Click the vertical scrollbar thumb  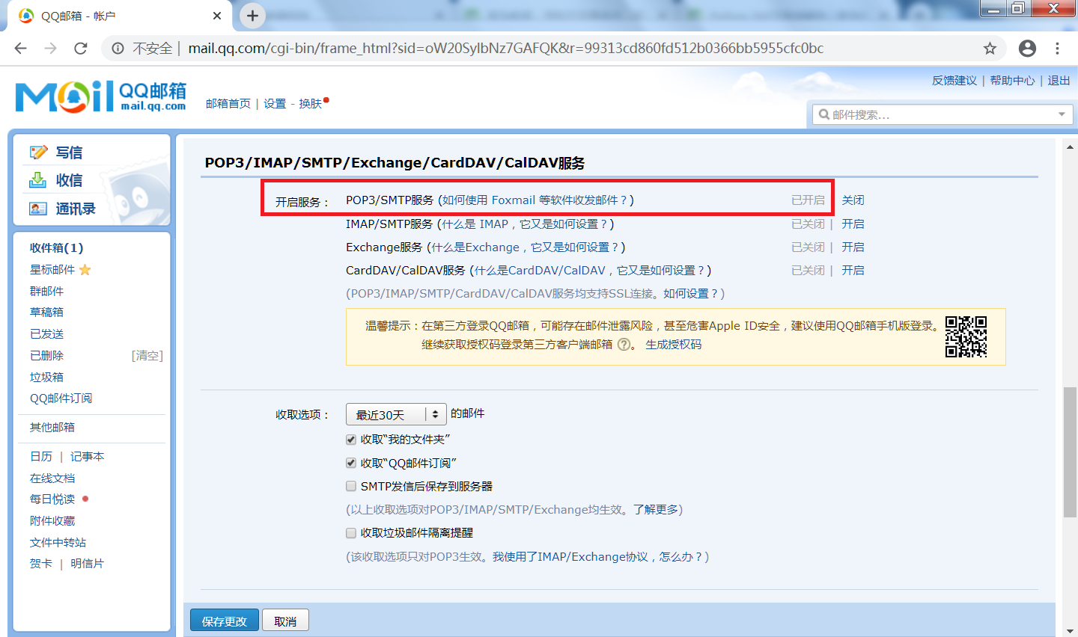coord(1070,452)
